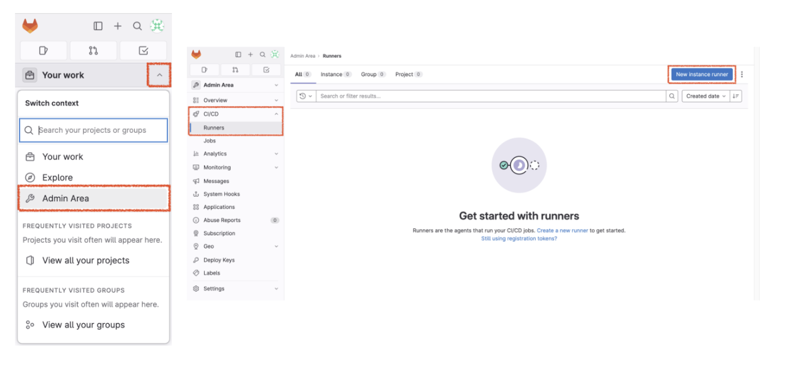Switch to the Instance runners tab
The image size is (787, 366).
coord(336,74)
